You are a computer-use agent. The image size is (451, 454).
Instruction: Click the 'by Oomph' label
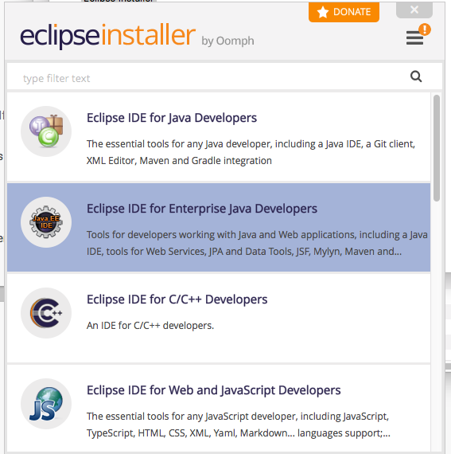(227, 41)
